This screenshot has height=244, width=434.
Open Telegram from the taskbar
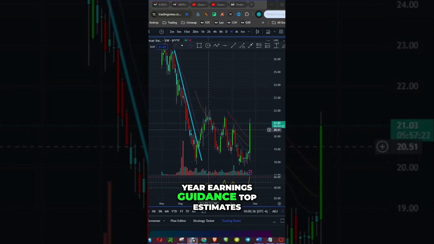[x=248, y=240]
